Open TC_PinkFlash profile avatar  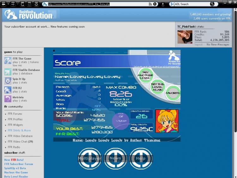click(x=185, y=37)
